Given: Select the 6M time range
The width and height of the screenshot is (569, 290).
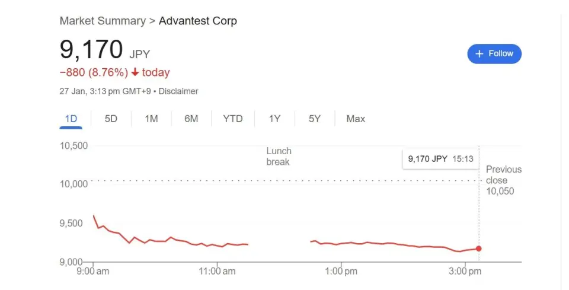Looking at the screenshot, I should [191, 119].
